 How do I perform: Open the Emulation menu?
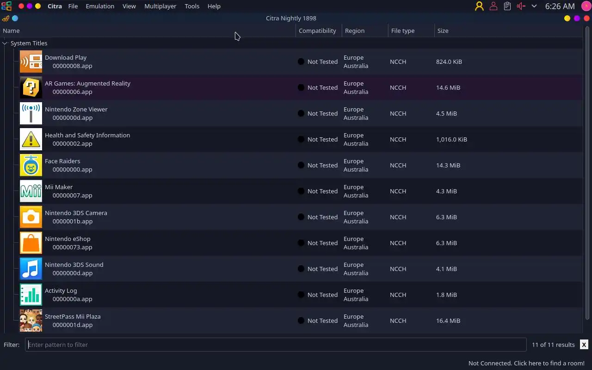[x=100, y=6]
